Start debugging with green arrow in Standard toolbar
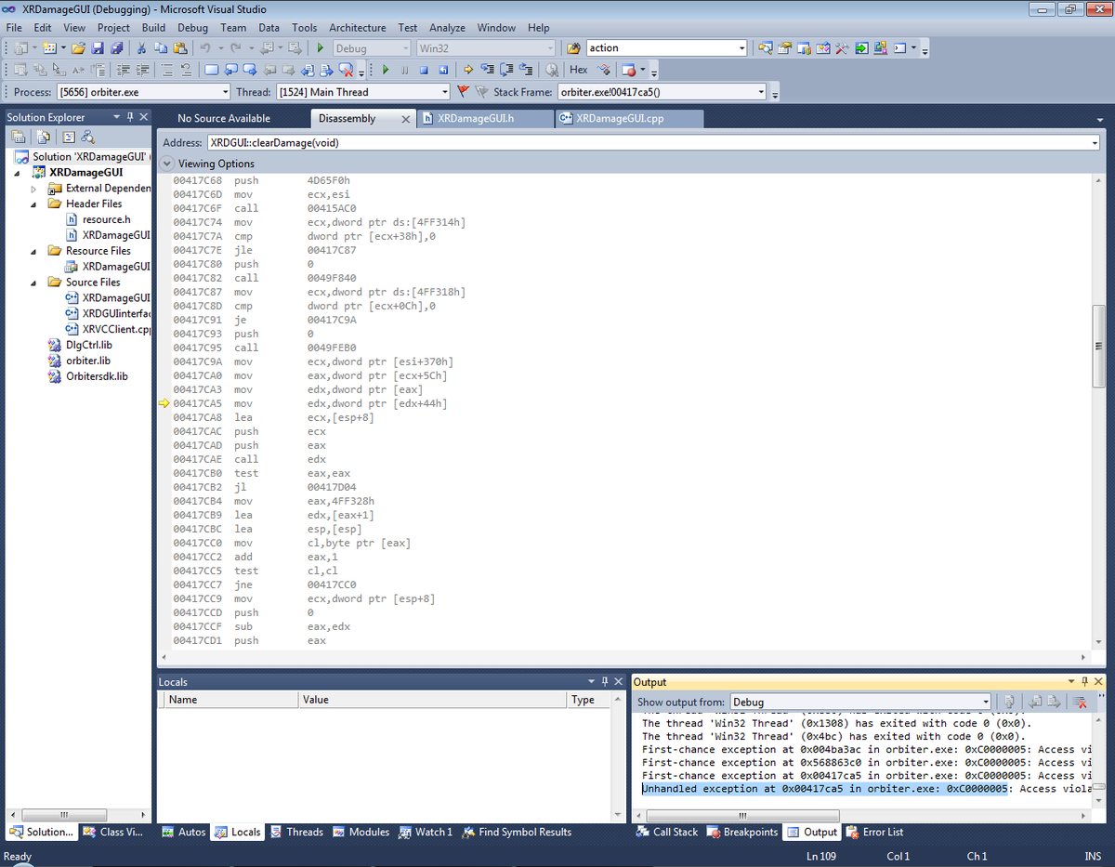 320,48
